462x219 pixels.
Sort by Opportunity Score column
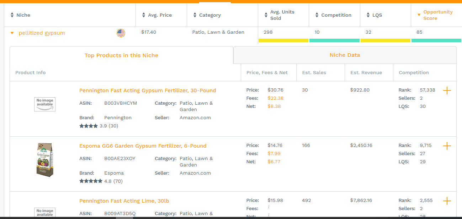[419, 15]
